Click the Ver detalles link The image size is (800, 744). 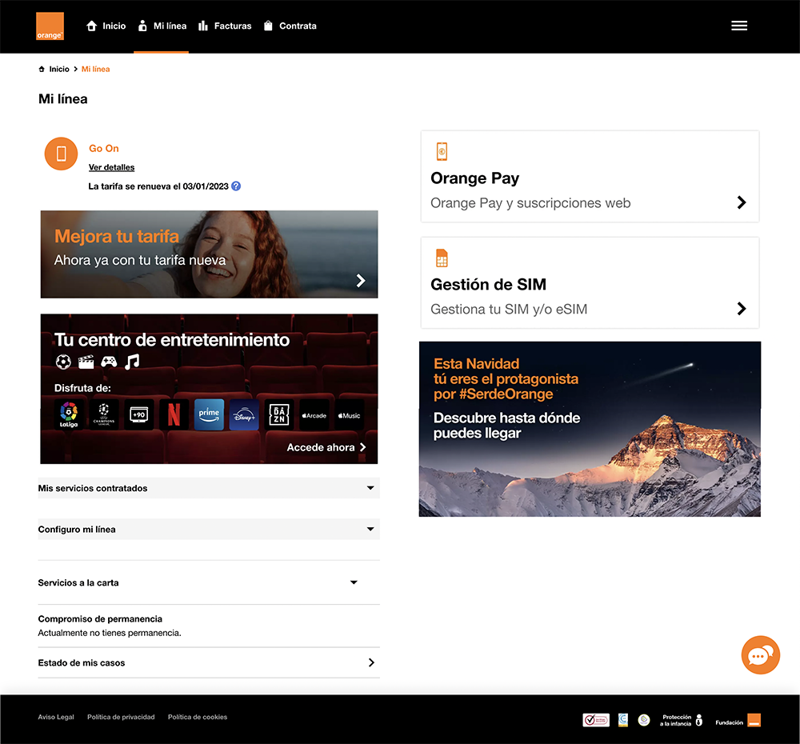click(111, 167)
